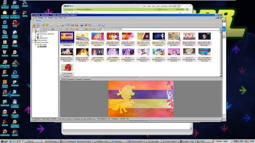Screen dimensions: 255x143
Task: Open the Vindu menu in XnView
Action: [x=60, y=17]
